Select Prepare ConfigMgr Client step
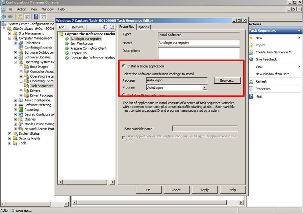The height and width of the screenshot is (214, 304). pos(88,48)
